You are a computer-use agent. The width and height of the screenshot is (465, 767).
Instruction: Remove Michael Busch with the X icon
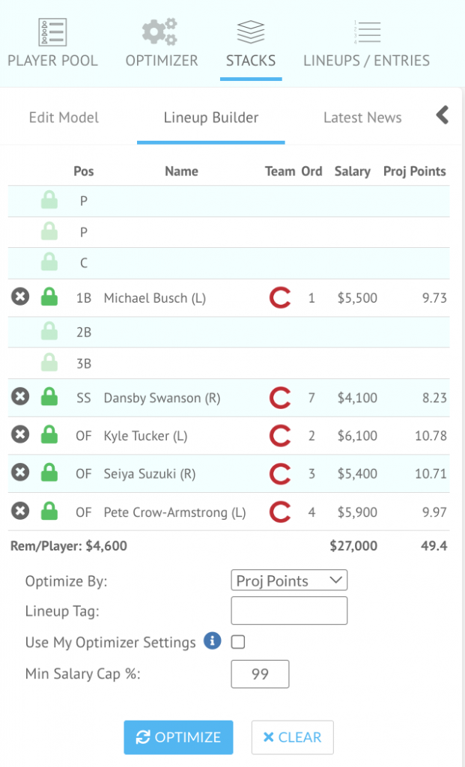click(x=19, y=297)
